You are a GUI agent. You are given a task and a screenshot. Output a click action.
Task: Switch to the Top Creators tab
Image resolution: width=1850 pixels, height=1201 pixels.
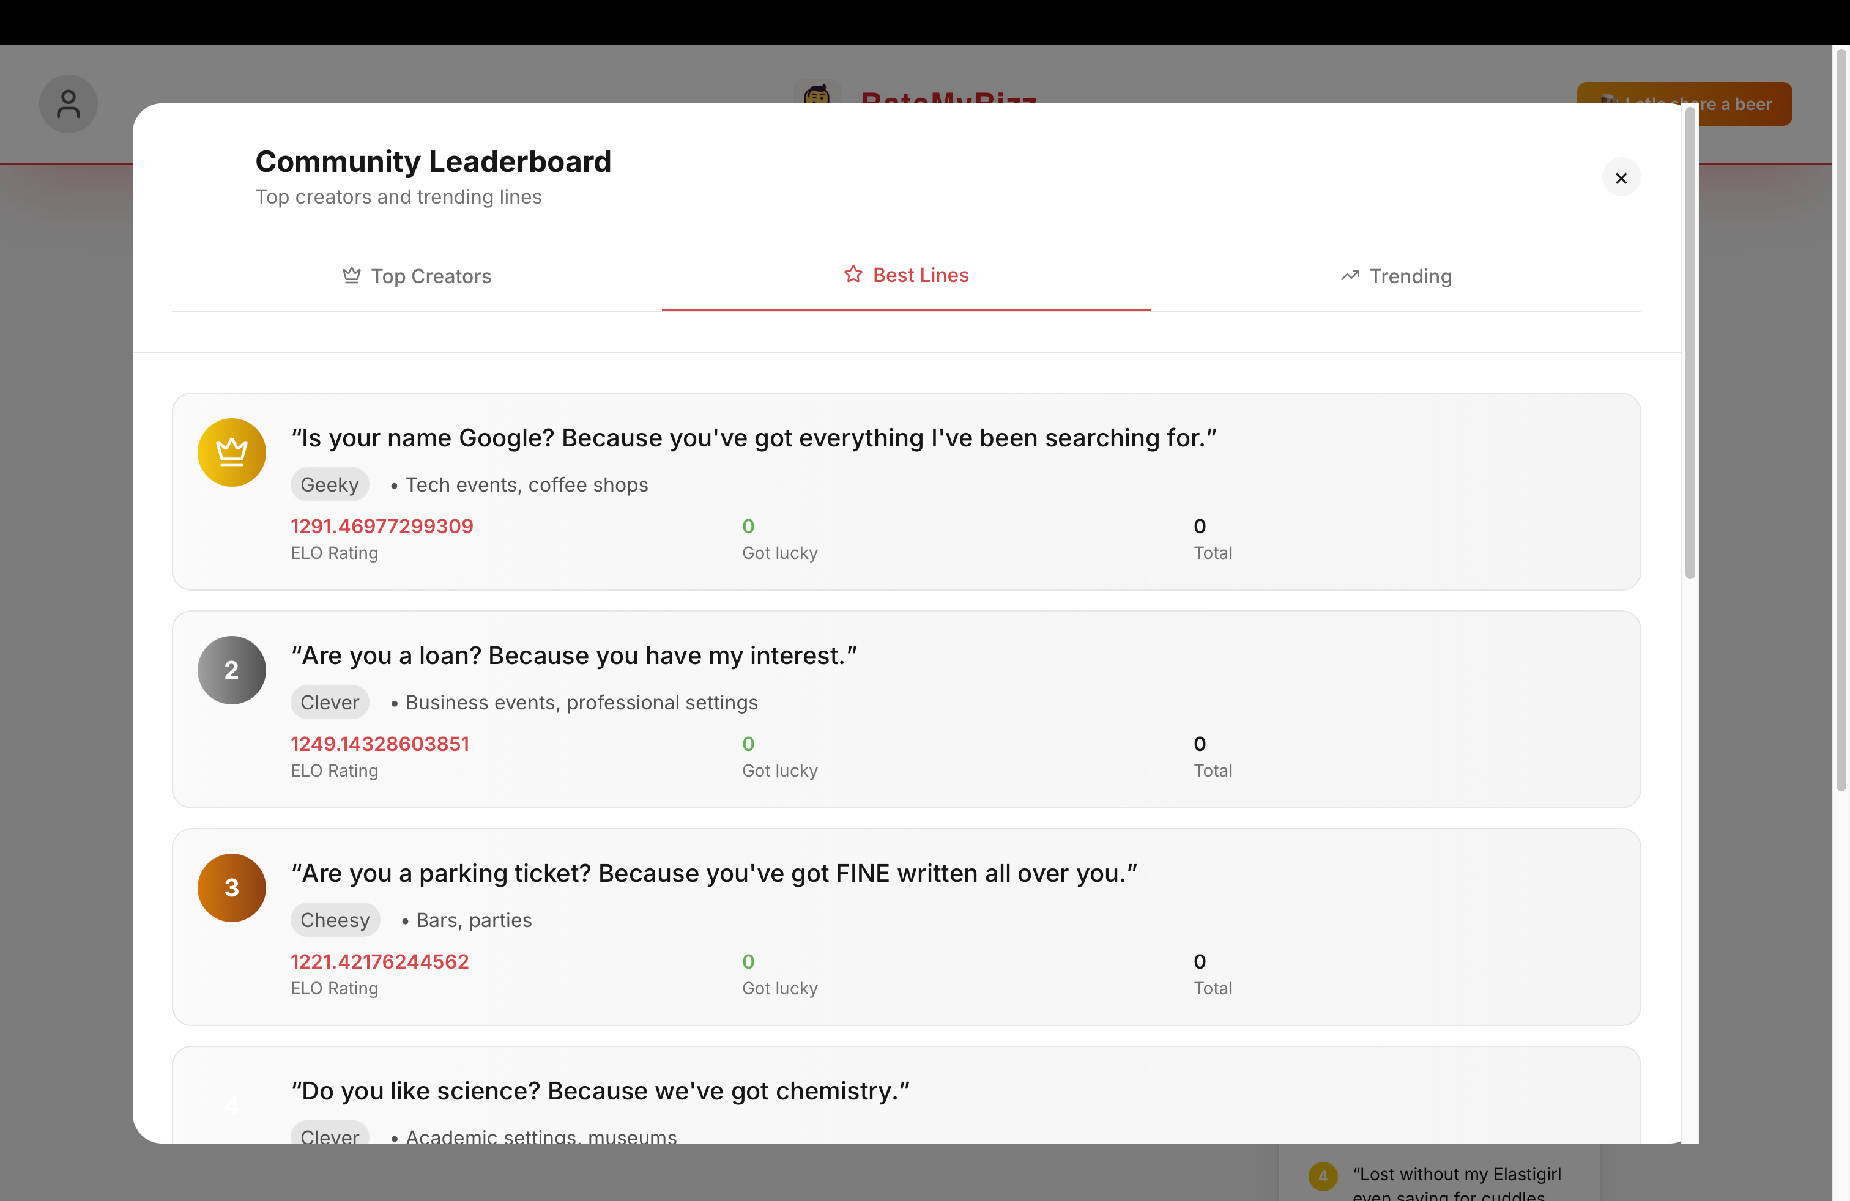pos(417,276)
